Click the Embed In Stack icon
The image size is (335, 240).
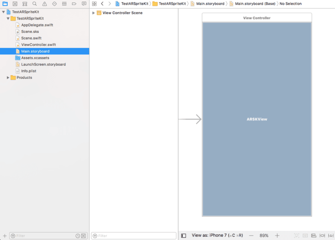(x=305, y=236)
